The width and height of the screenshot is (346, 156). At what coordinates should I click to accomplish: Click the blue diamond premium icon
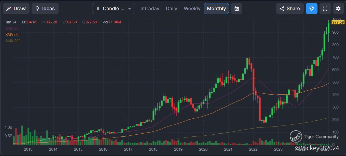pos(312,9)
